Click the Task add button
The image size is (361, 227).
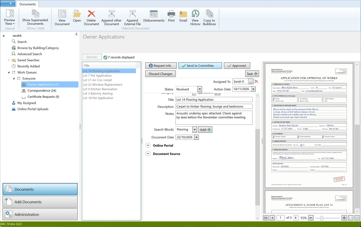(252, 74)
